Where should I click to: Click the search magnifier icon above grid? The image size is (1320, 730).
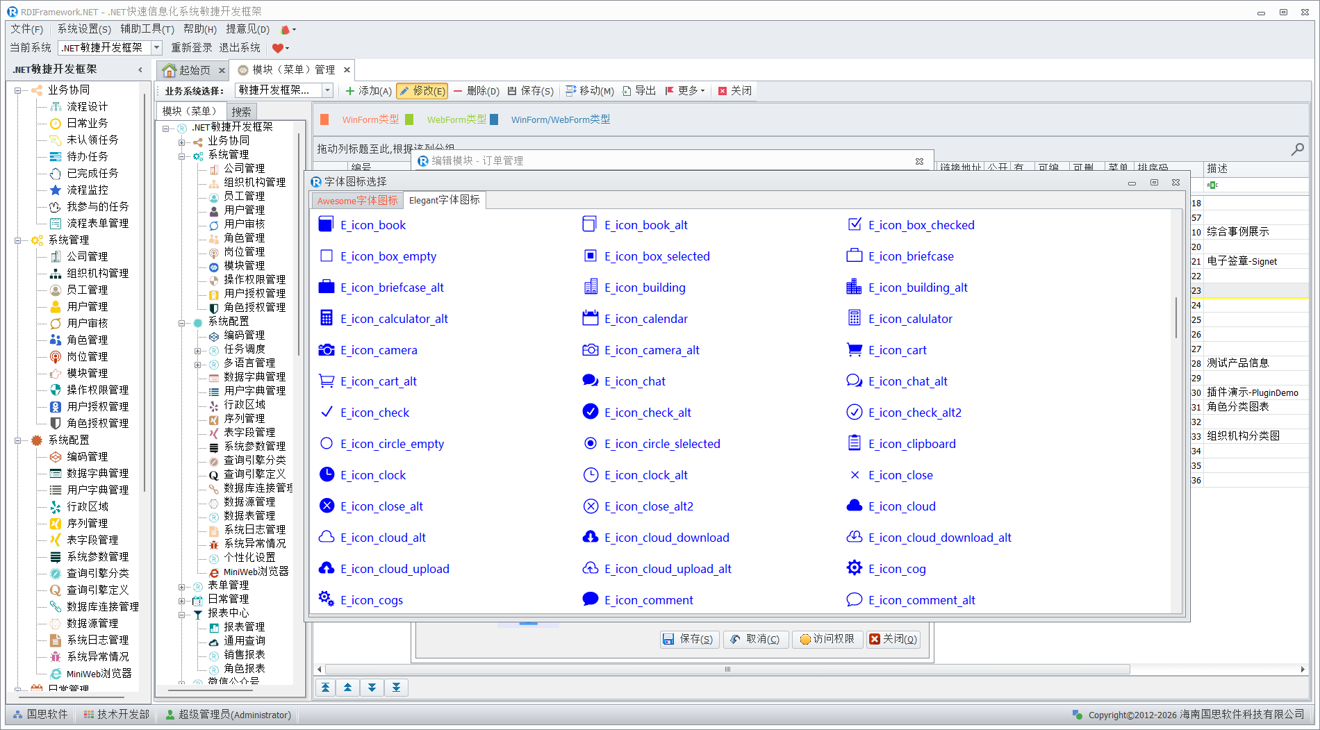[x=1297, y=149]
